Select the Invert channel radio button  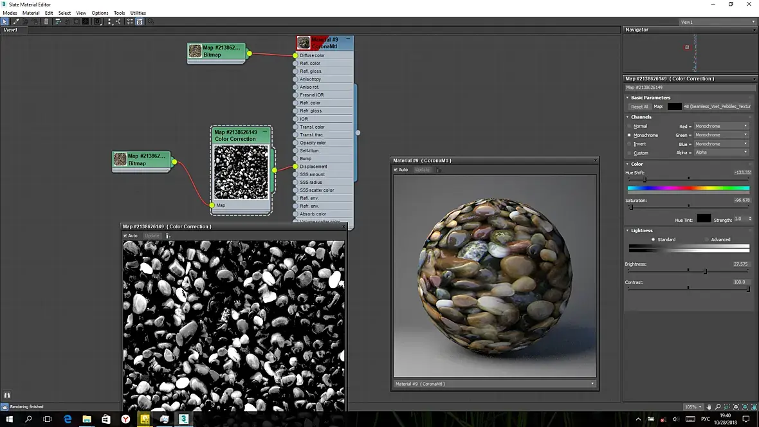(630, 144)
